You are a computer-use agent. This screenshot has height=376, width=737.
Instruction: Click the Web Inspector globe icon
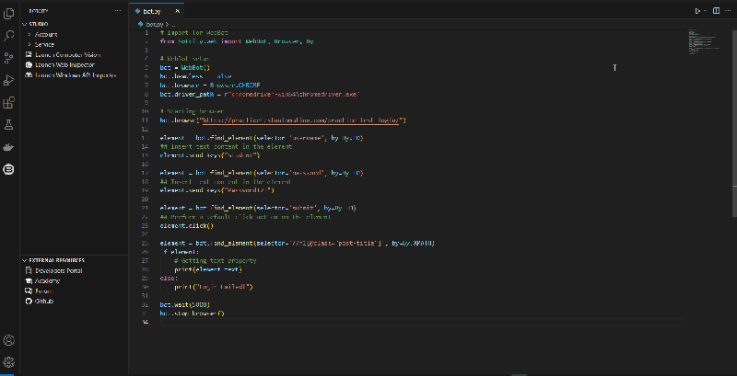29,65
